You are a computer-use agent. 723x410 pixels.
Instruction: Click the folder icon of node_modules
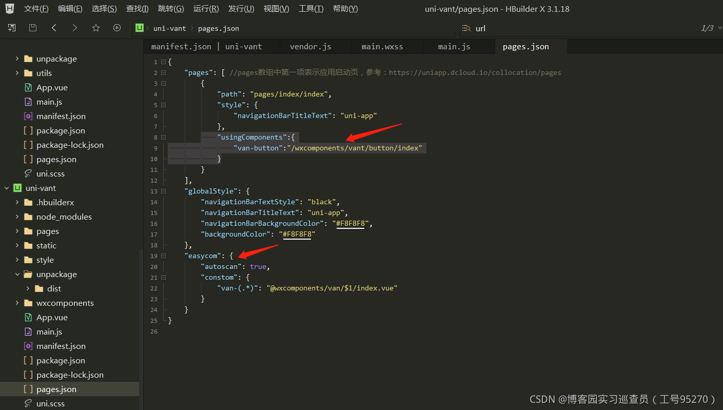[x=28, y=217]
